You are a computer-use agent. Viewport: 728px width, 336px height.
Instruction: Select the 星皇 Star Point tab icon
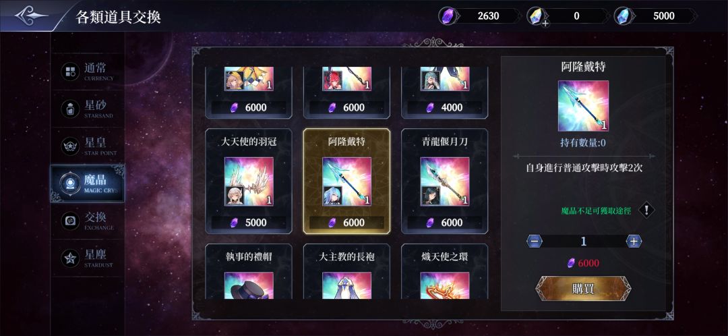point(70,146)
